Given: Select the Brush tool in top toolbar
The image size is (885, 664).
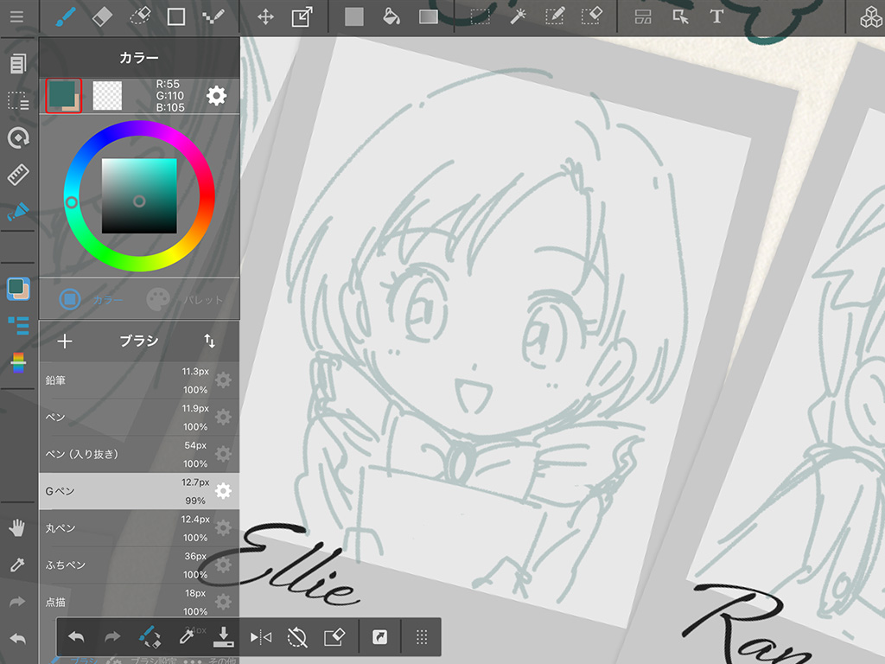Looking at the screenshot, I should pos(66,17).
